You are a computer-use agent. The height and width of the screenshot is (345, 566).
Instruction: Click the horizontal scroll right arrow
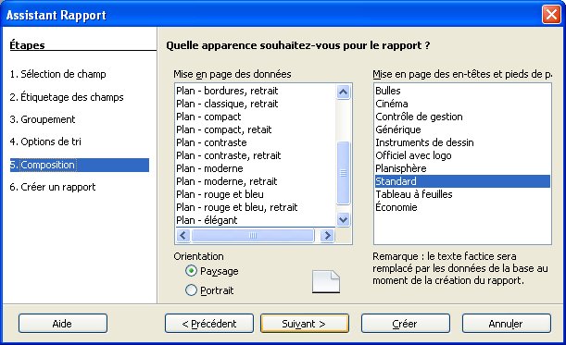tap(327, 236)
